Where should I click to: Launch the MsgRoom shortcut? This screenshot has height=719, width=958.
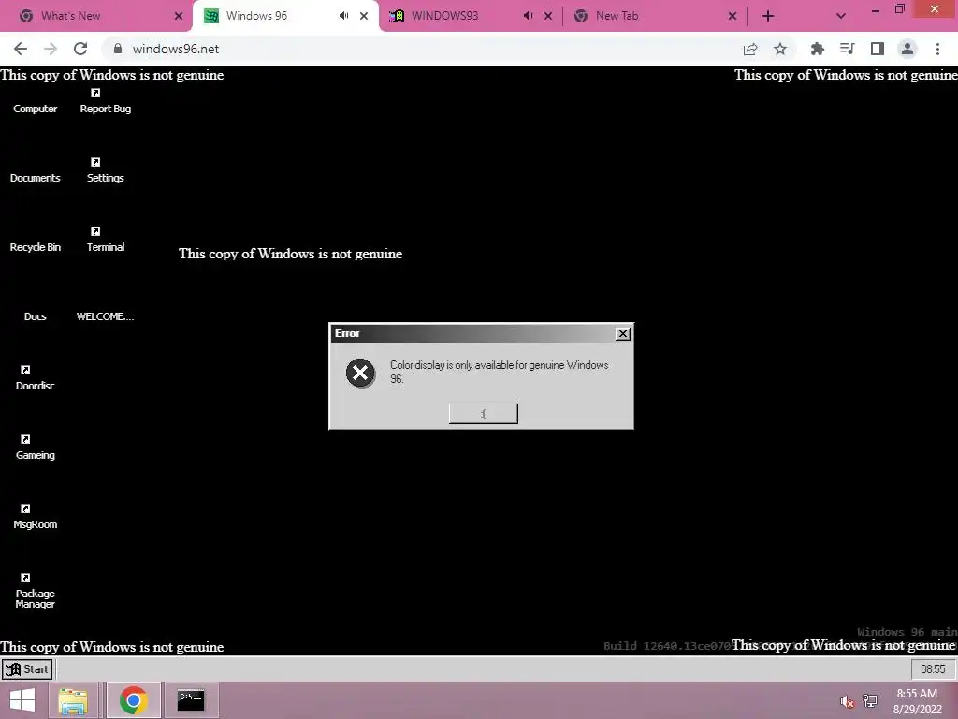(35, 517)
